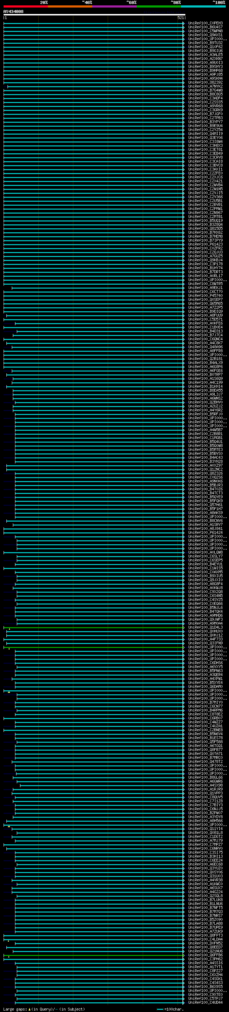Click the purple ~60% identity legend segment
This screenshot has width=229, height=1012.
pyautogui.click(x=114, y=6)
